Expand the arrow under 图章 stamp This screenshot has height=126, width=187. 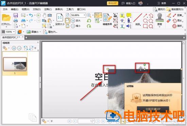[159, 27]
